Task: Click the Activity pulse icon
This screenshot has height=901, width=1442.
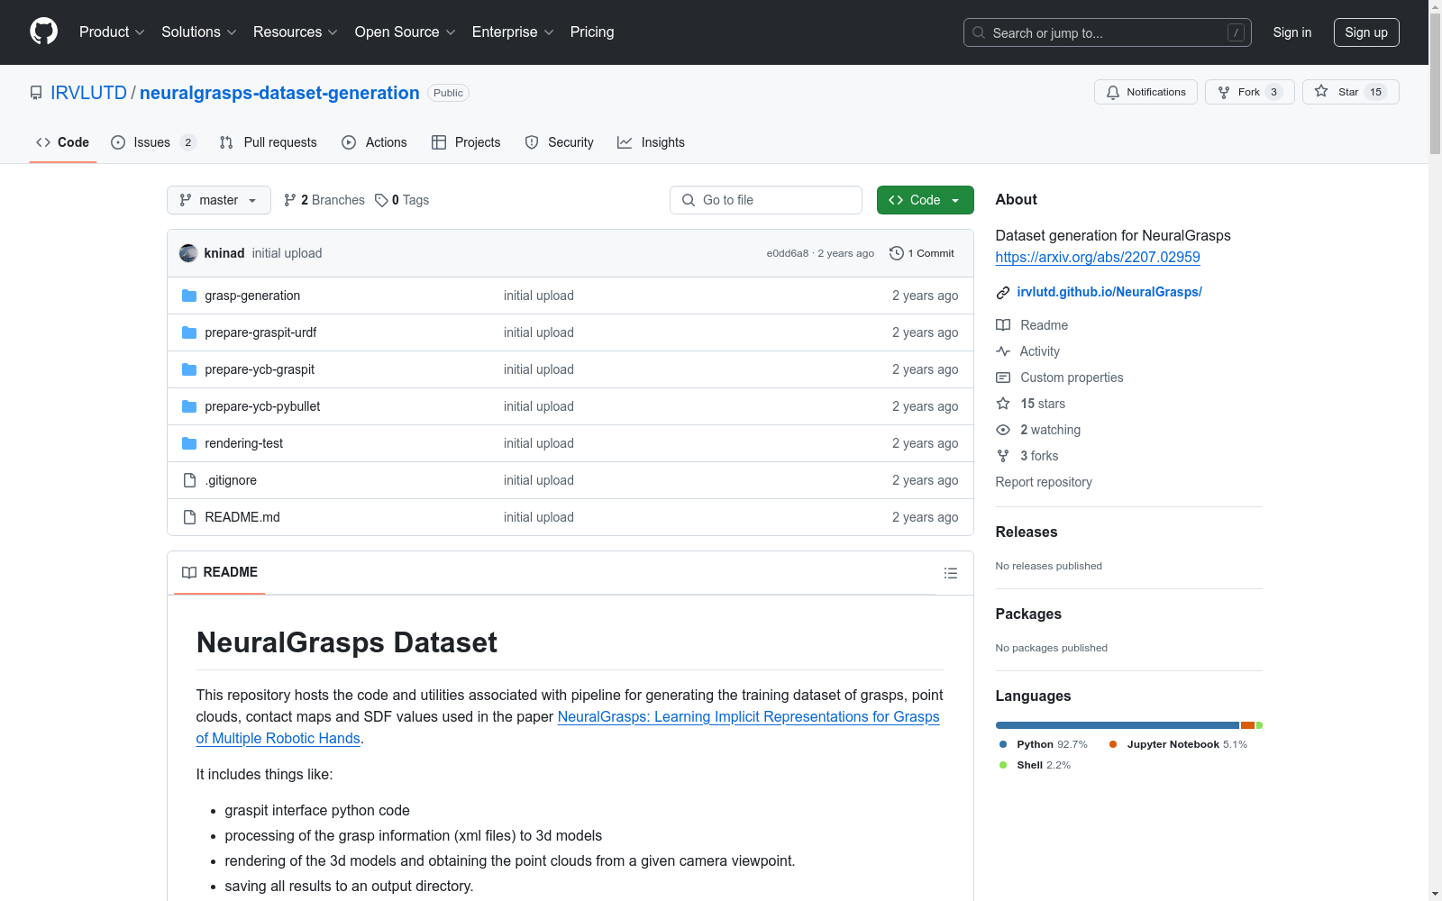Action: (1003, 351)
